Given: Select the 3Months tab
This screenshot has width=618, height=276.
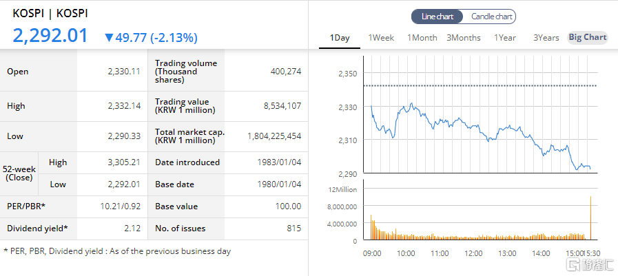Looking at the screenshot, I should (464, 38).
